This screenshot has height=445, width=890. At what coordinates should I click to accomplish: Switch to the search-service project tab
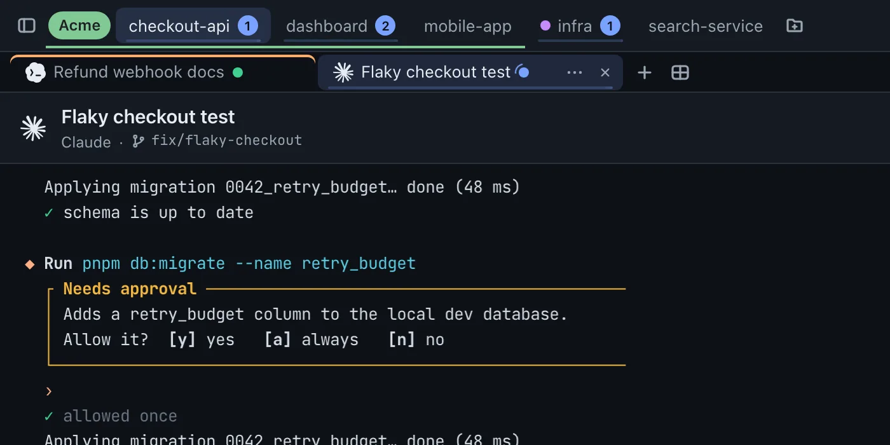(705, 26)
